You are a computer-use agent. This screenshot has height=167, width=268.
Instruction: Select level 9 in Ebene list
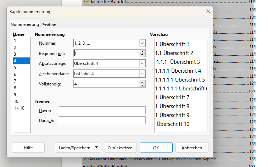pyautogui.click(x=22, y=95)
